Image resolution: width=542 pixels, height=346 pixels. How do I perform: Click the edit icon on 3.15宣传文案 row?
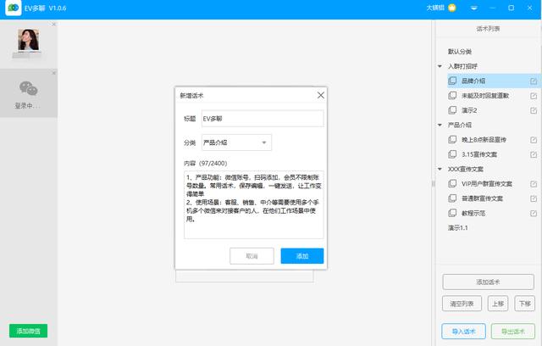click(534, 154)
